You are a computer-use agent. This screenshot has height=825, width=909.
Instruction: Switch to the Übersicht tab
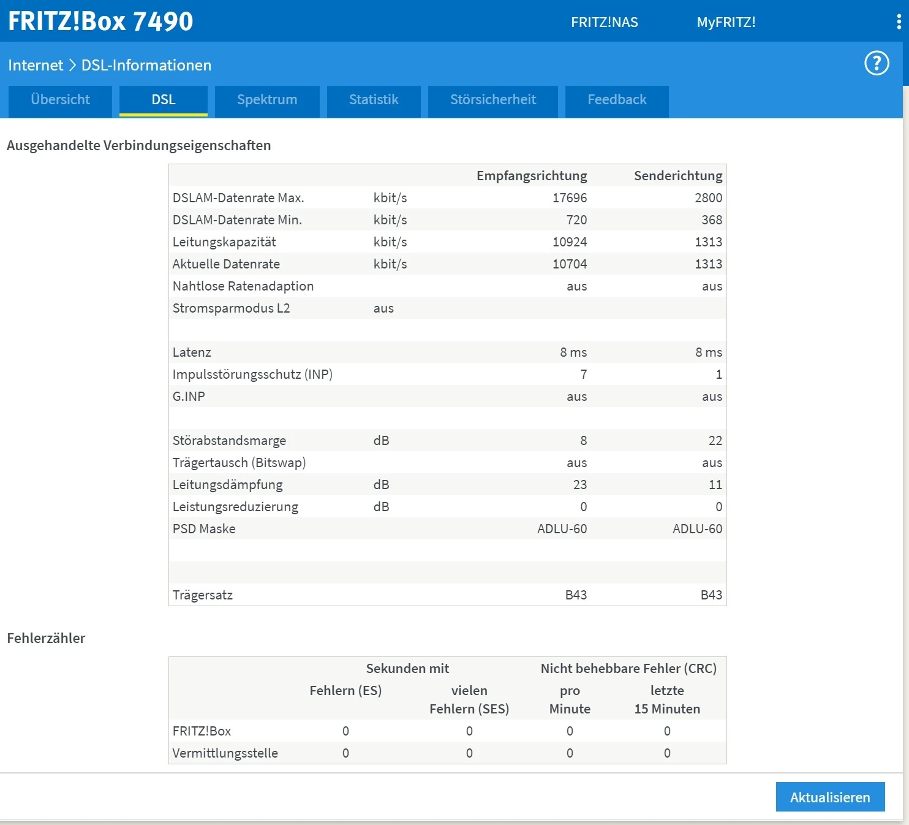click(x=60, y=100)
